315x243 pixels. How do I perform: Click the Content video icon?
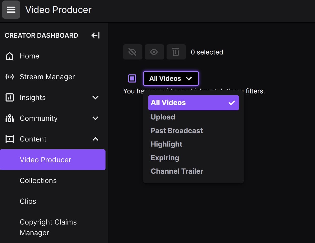pos(9,139)
